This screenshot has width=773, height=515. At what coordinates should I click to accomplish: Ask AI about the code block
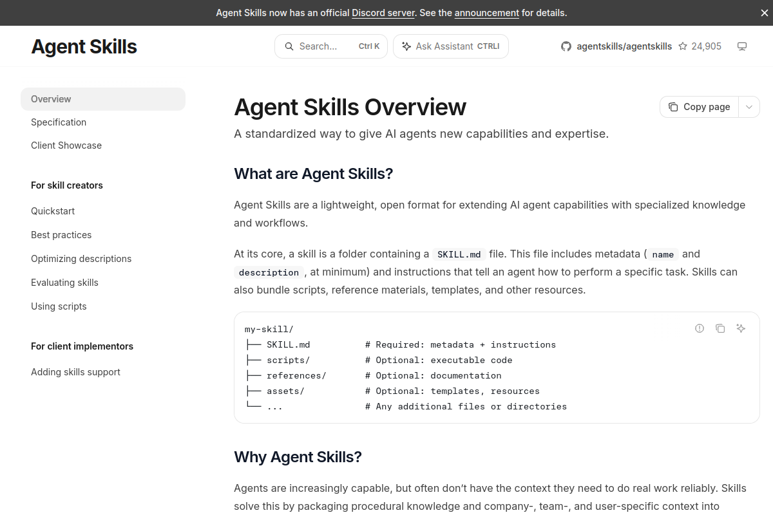[741, 328]
